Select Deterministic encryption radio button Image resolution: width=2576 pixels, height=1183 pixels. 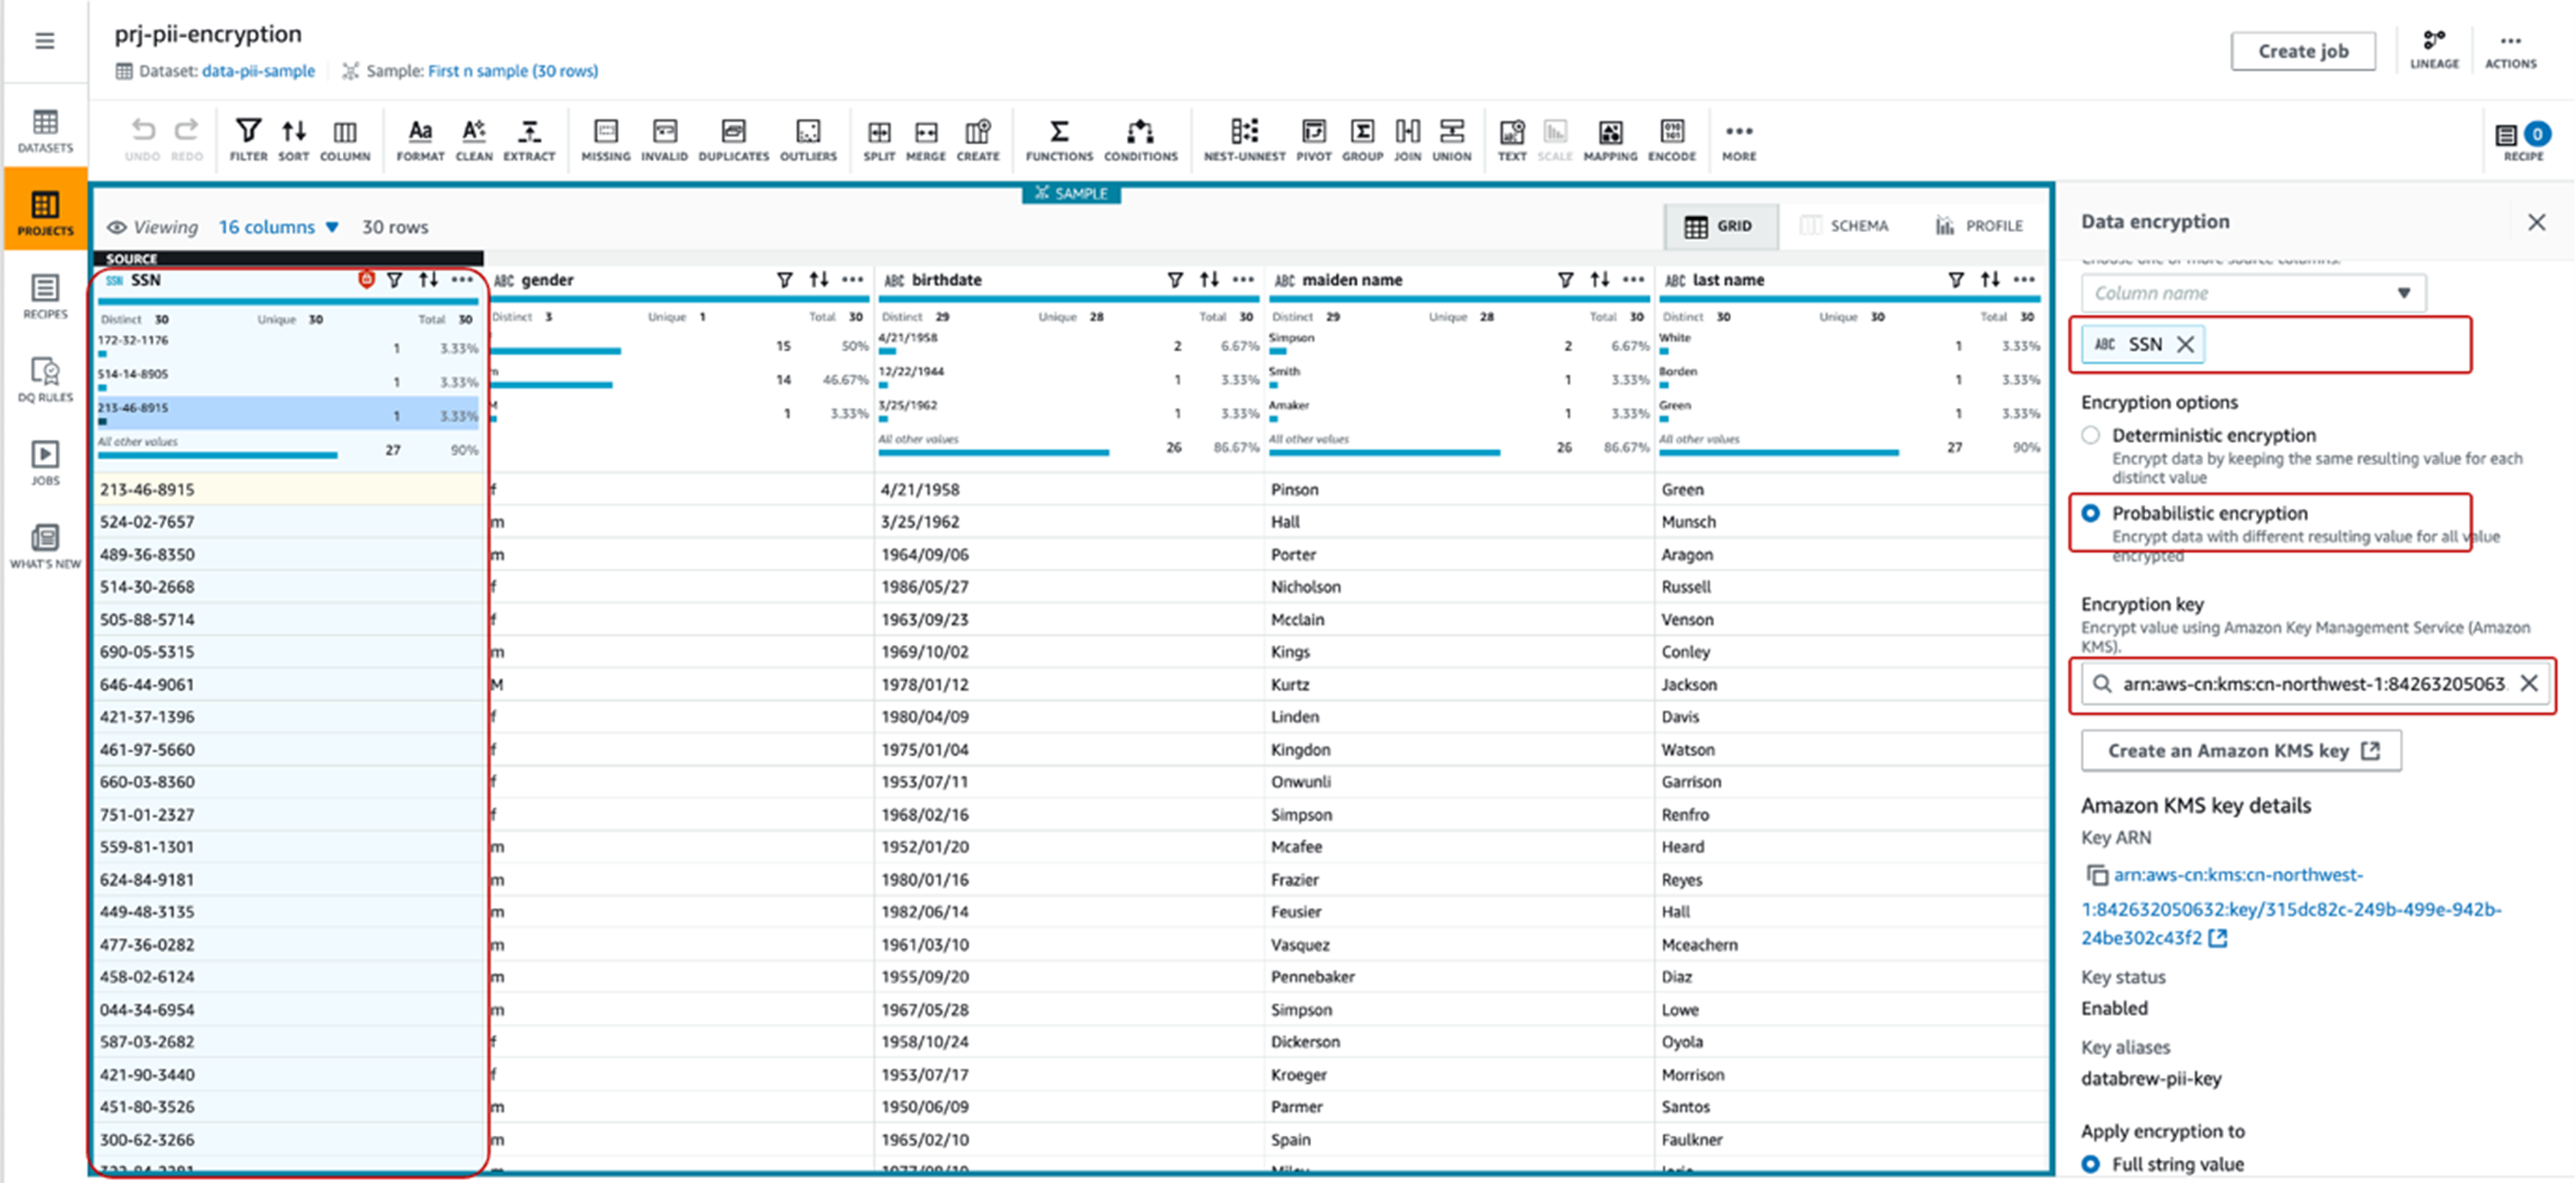2090,435
